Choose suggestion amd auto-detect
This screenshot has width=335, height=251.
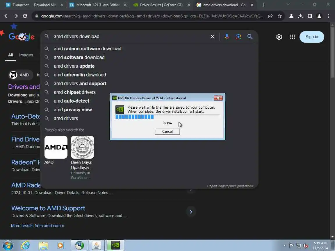point(149,101)
